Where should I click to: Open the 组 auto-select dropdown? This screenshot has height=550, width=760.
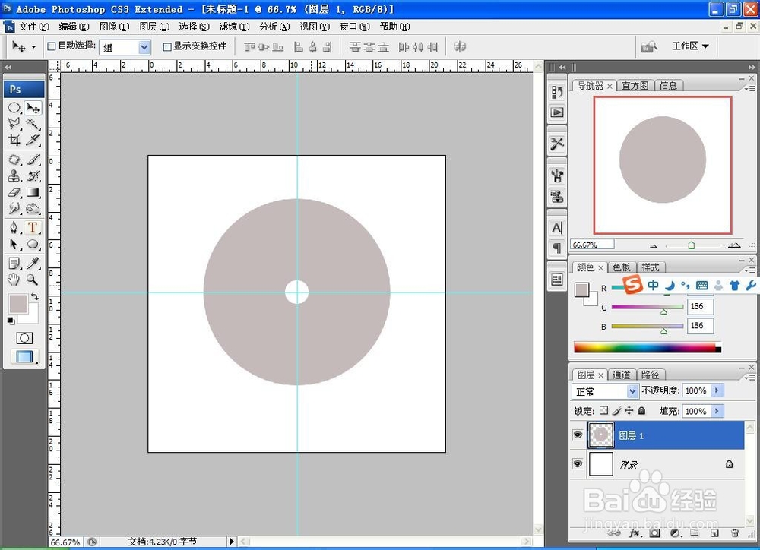tap(144, 47)
